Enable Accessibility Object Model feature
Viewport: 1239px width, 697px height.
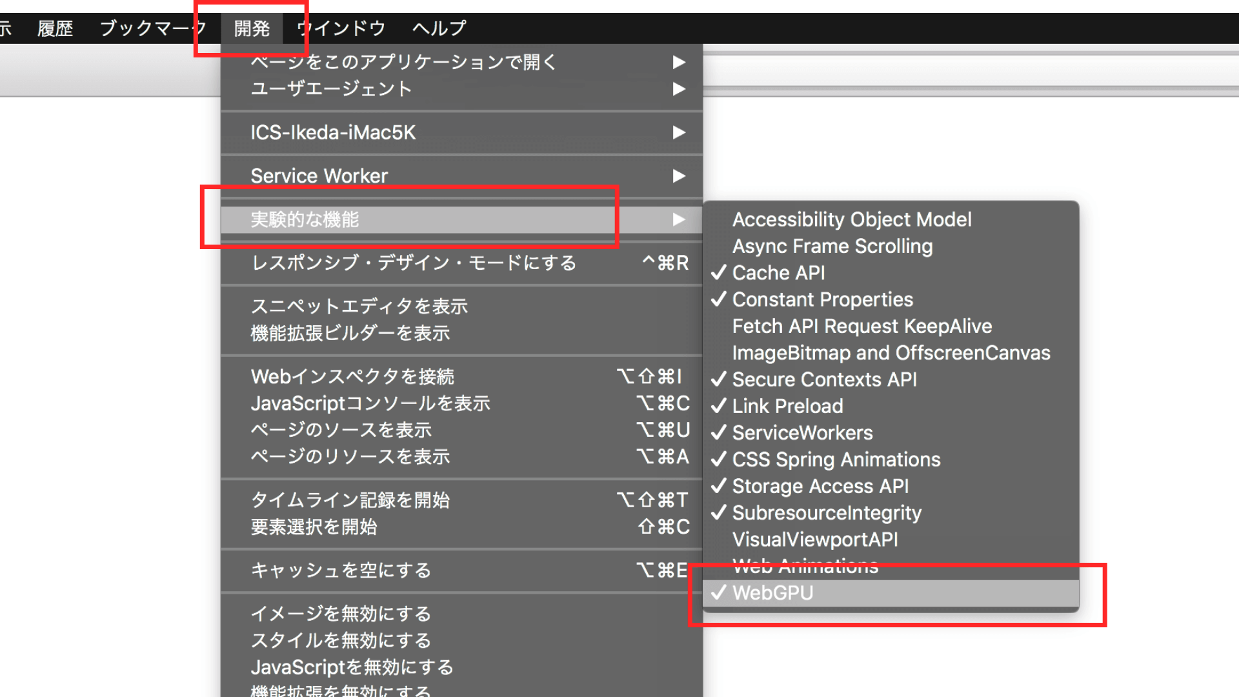pos(851,219)
